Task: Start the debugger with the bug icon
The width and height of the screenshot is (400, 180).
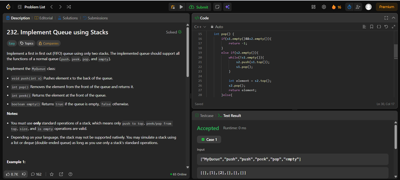Action: tap(173, 7)
